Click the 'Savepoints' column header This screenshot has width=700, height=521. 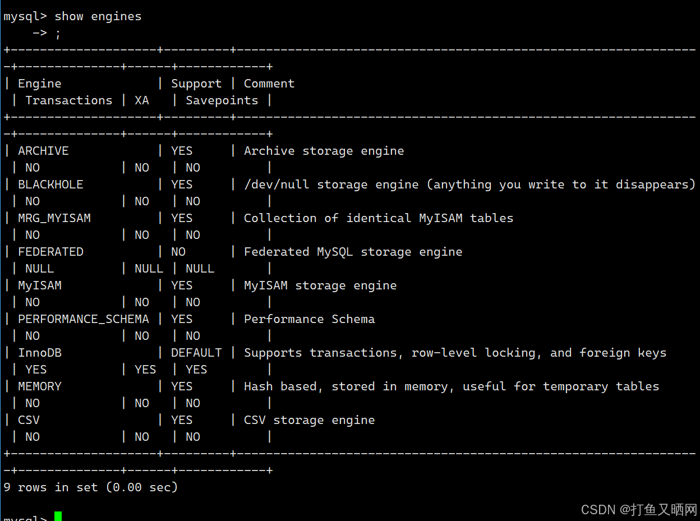(x=222, y=100)
